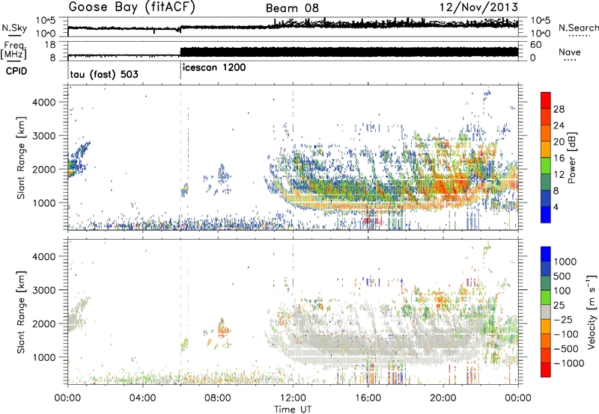Click the "Beam 08" header label

[292, 8]
